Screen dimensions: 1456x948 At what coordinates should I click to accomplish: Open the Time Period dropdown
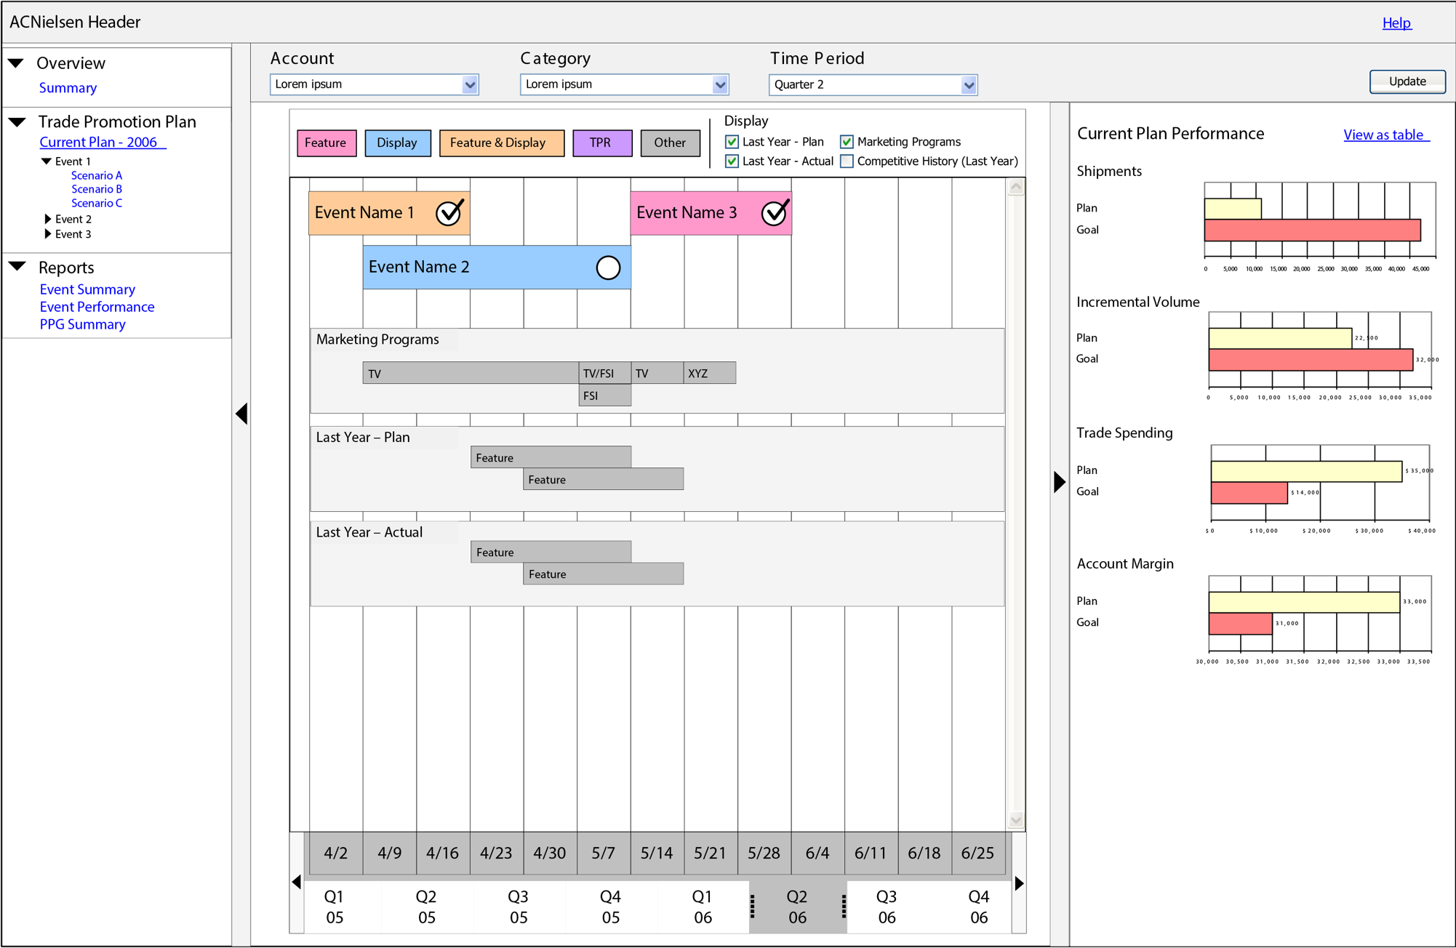(x=969, y=84)
